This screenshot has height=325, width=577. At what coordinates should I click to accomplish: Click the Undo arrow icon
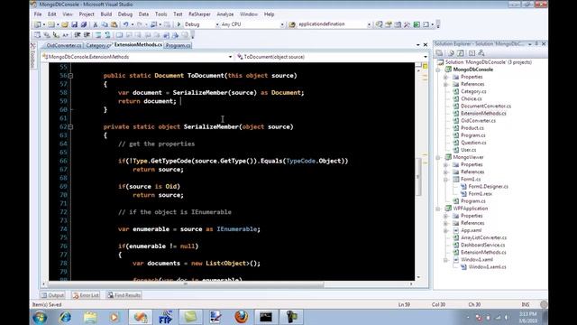point(126,24)
